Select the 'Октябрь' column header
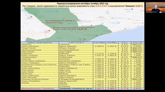Screen dimensions: 165x92 pos(112,43)
